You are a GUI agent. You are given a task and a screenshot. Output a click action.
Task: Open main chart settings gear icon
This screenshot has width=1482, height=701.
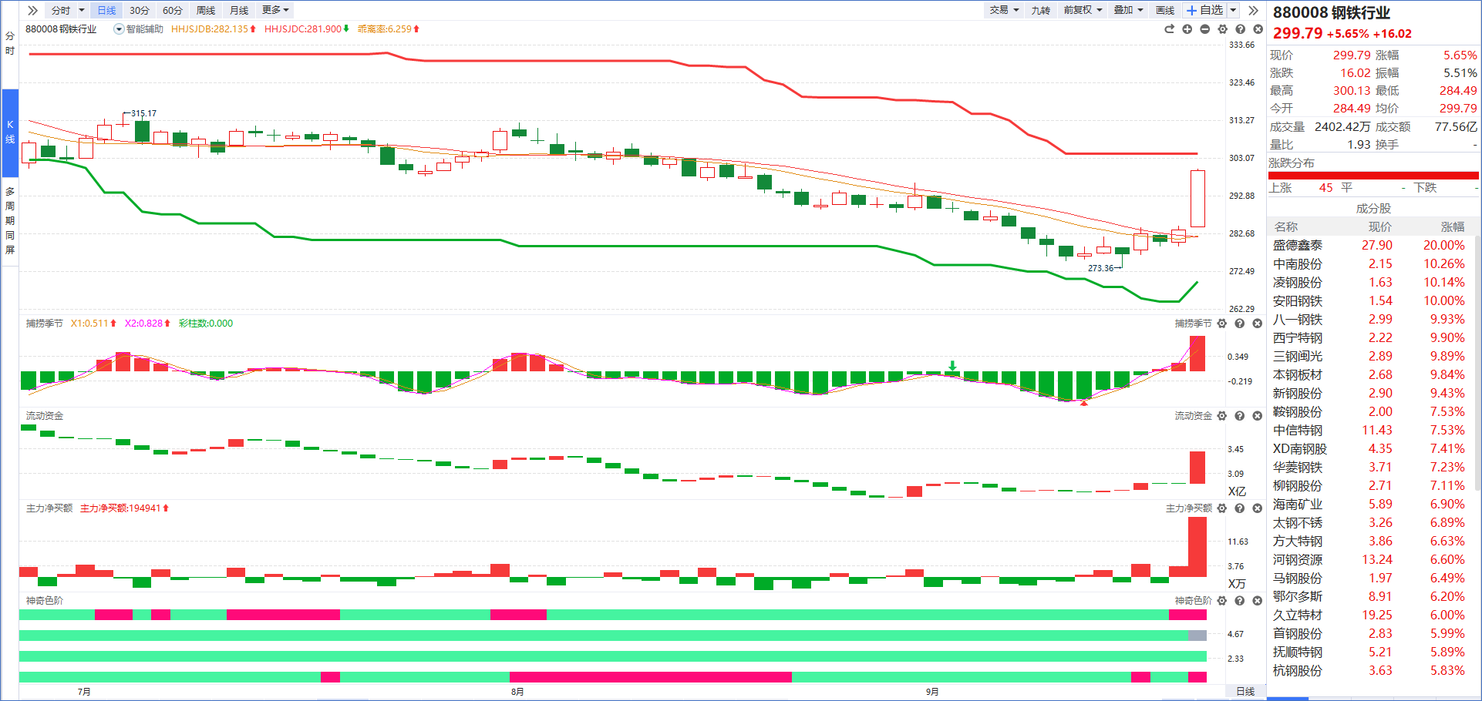click(1222, 29)
